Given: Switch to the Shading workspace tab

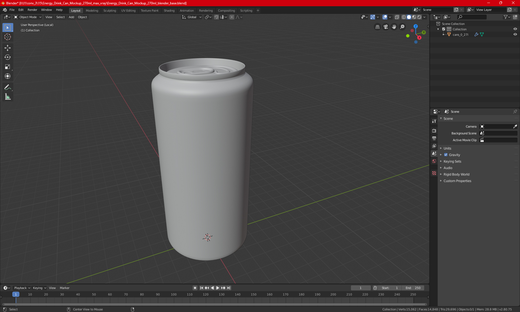Looking at the screenshot, I should coord(169,11).
